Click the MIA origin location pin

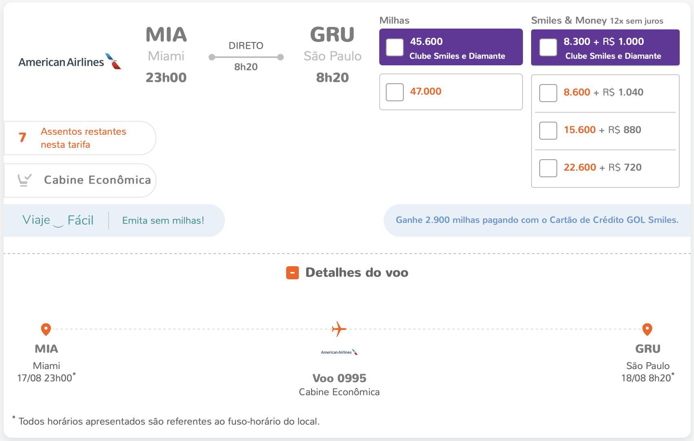[x=46, y=329]
